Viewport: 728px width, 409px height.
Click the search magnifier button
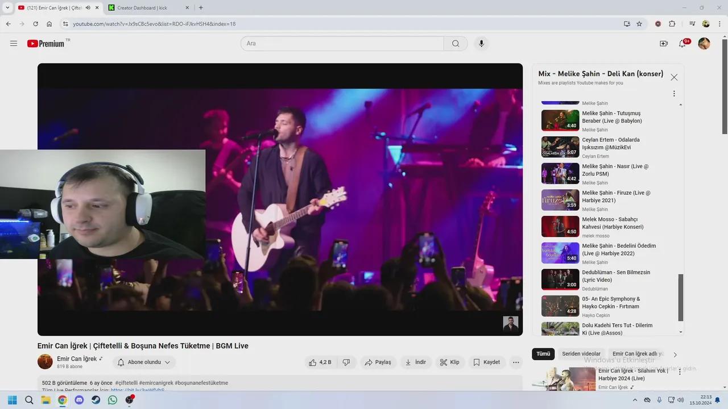tap(456, 44)
